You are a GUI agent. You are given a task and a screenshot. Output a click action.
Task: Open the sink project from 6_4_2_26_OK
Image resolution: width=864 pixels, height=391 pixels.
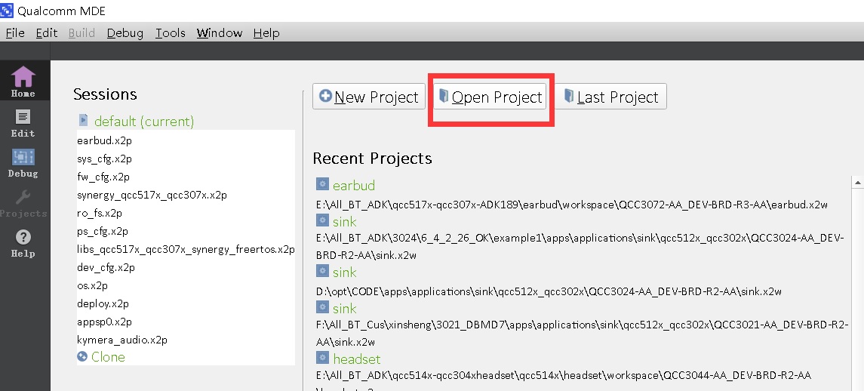344,222
